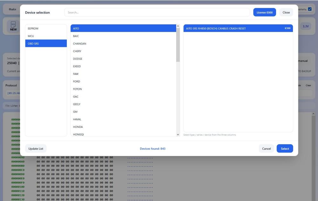Click the Search field in Device selection

(x=157, y=12)
